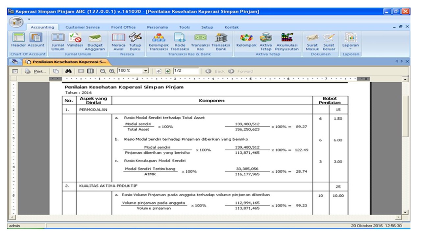Viewport: 421px width, 236px height.
Task: Click the vertical scrollbar down arrow
Action: tap(406, 212)
